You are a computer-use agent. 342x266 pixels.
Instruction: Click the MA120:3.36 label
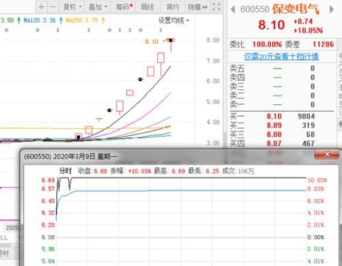tap(40, 21)
